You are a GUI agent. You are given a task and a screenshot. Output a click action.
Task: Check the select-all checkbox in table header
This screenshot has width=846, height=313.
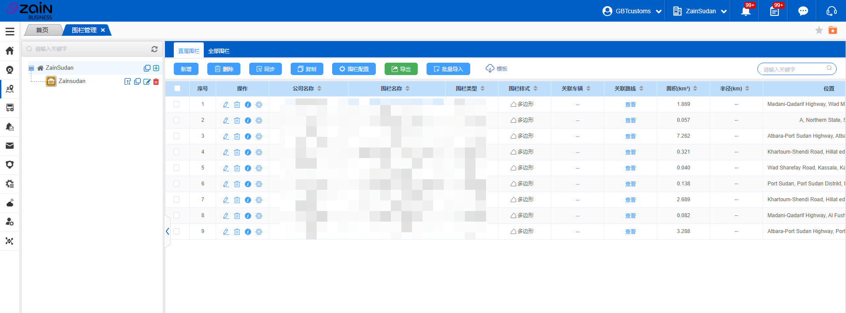(x=177, y=88)
